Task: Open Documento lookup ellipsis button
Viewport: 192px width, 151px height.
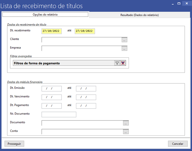Action: [126, 123]
